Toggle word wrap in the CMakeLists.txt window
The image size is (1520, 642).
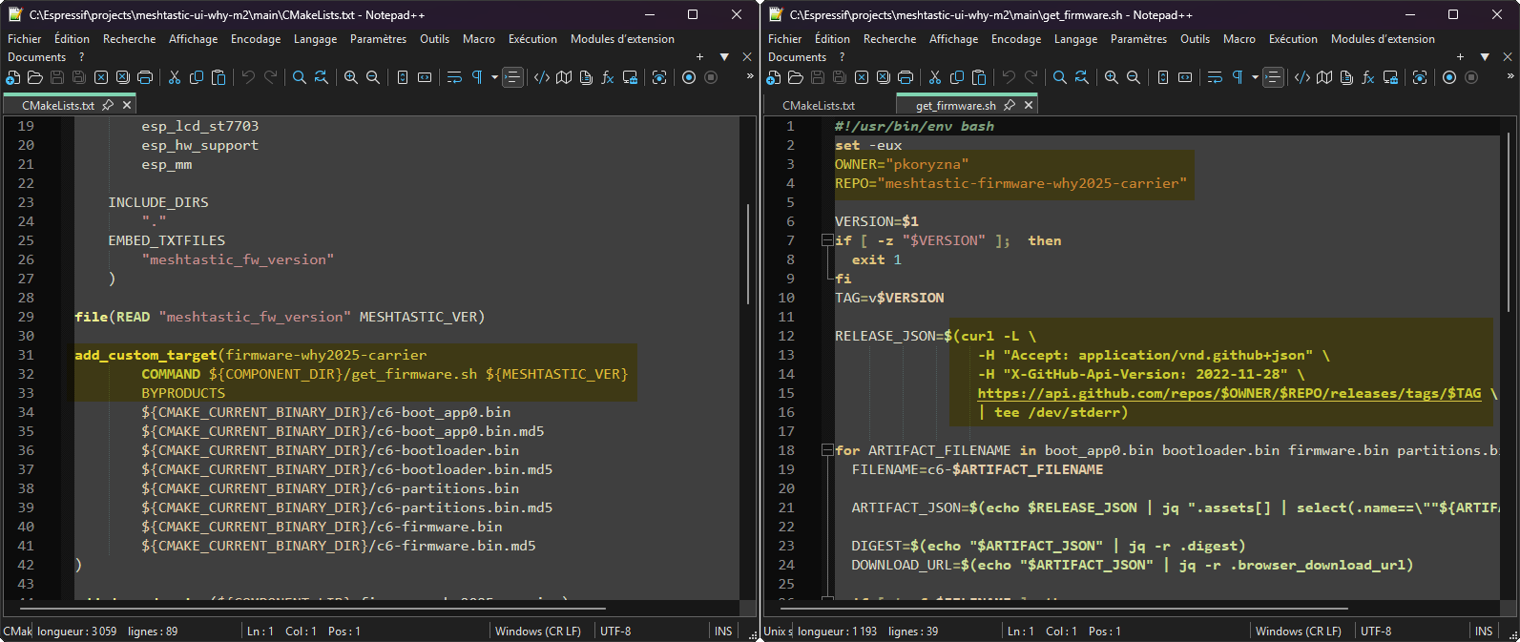click(454, 77)
